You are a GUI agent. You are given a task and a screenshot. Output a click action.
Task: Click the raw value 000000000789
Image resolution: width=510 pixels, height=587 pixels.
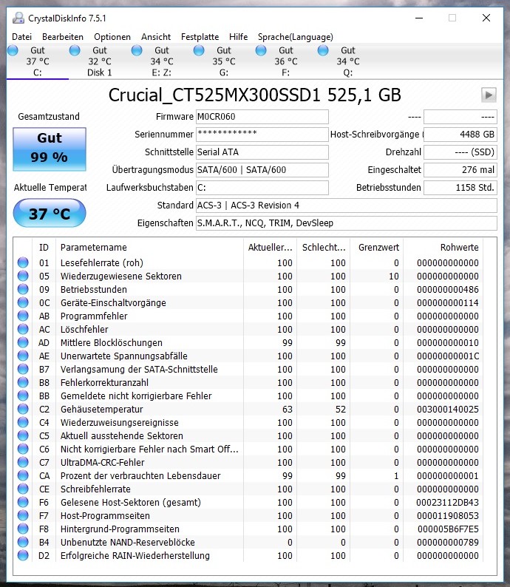coord(447,542)
